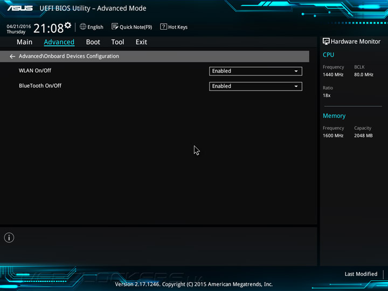This screenshot has width=388, height=291.
Task: Click the UEFI BIOS Utility – Advanced Mode title
Action: (93, 9)
